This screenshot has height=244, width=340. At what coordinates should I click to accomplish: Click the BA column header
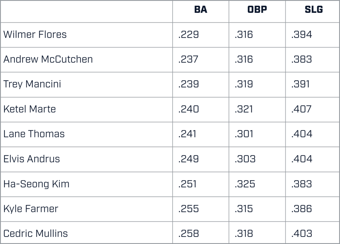201,10
